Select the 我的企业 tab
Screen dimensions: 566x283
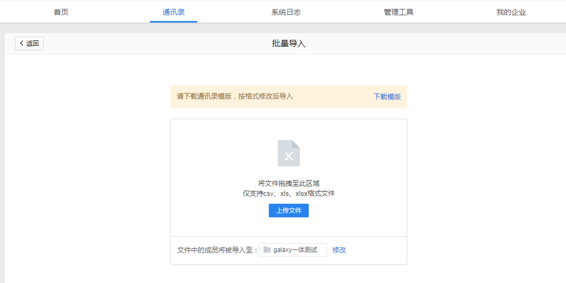coord(511,12)
